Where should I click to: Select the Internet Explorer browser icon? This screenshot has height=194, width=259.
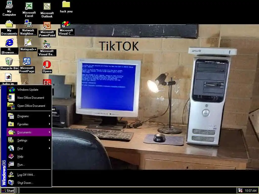tap(9, 42)
